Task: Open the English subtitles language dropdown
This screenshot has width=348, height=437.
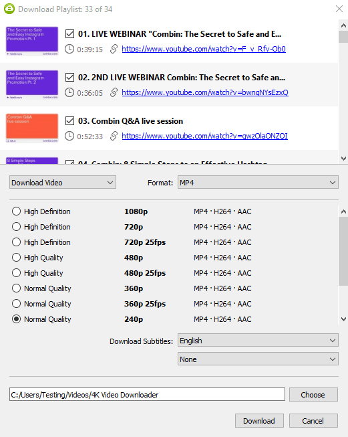Action: [x=258, y=340]
